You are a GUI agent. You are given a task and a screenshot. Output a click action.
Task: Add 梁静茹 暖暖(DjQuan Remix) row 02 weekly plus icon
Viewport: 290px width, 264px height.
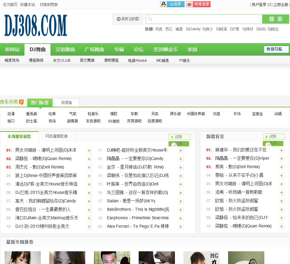click(89, 159)
